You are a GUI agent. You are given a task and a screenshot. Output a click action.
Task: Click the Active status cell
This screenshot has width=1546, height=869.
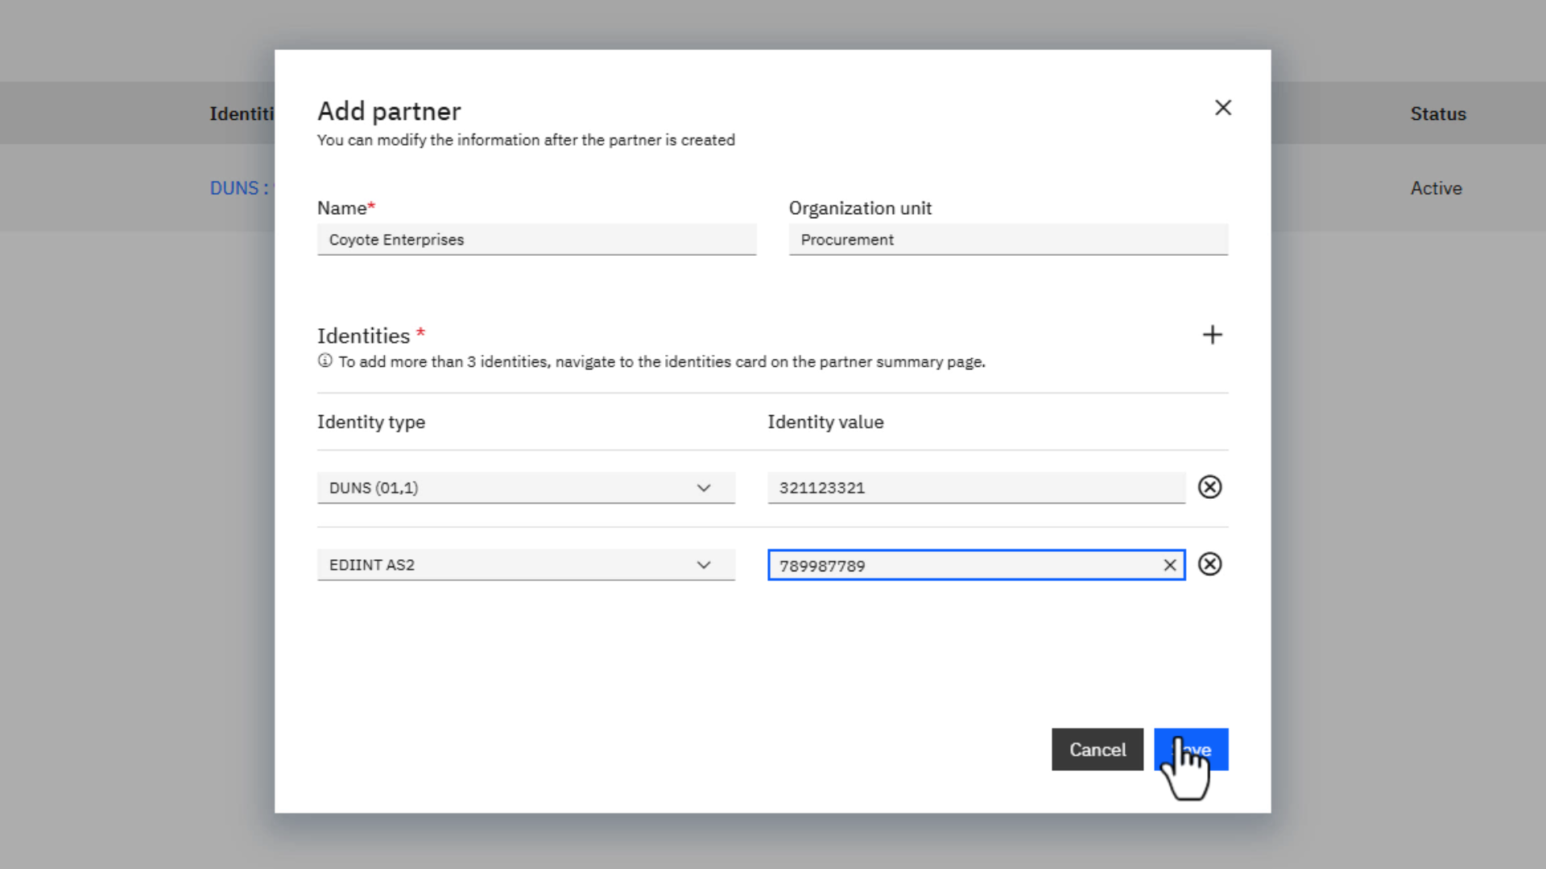pos(1436,188)
